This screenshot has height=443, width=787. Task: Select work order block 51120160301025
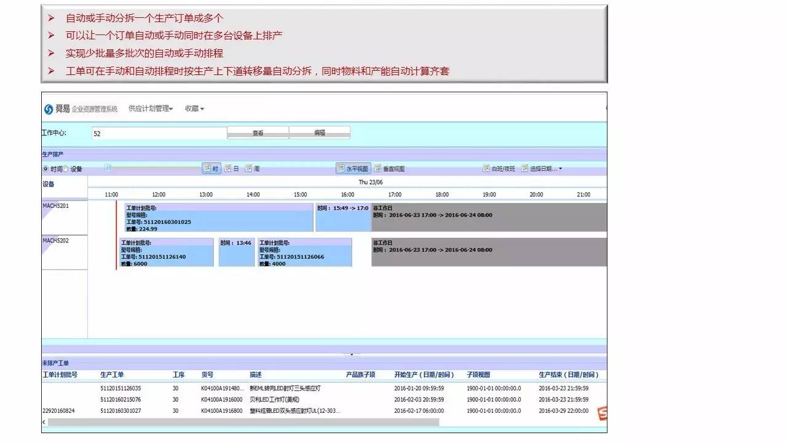[x=219, y=218]
